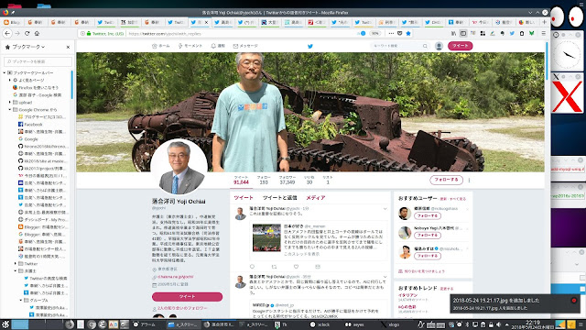Reply to the first tweet
This screenshot has width=586, height=330.
[x=252, y=267]
